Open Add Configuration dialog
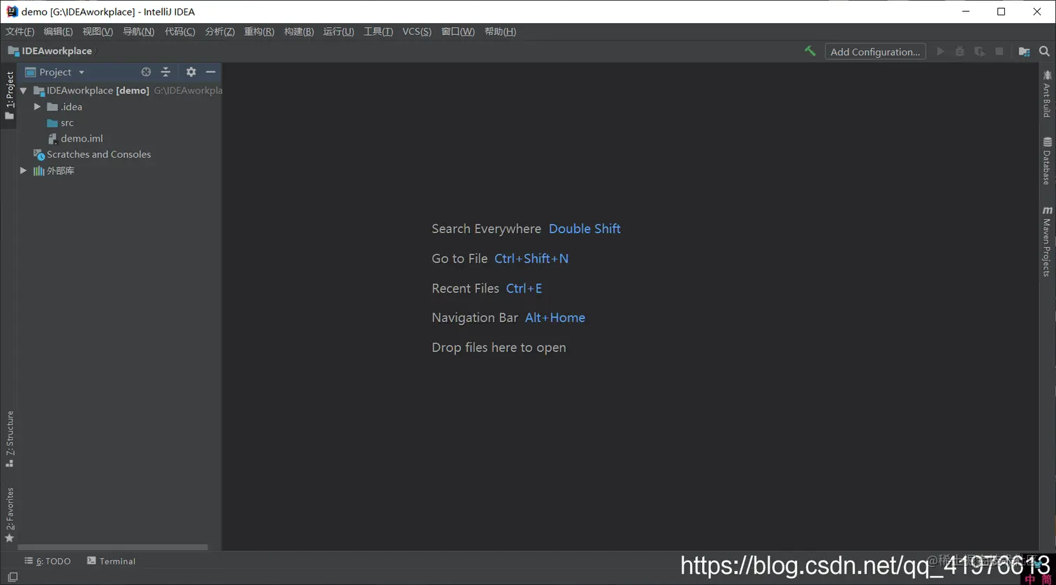1056x585 pixels. (875, 52)
